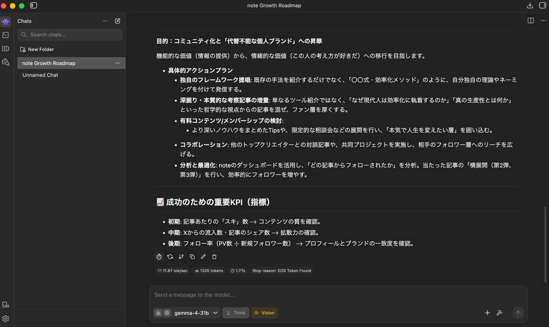Edit the assistant message with pencil

point(203,257)
